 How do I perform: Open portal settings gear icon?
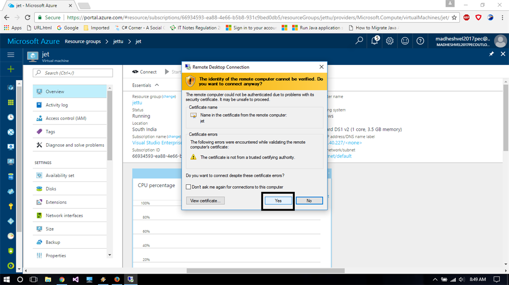390,41
